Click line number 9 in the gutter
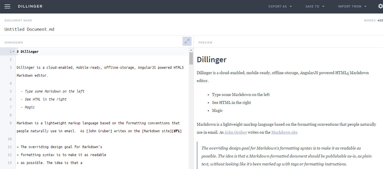Screen dimensions: 383x169 coord(11,123)
